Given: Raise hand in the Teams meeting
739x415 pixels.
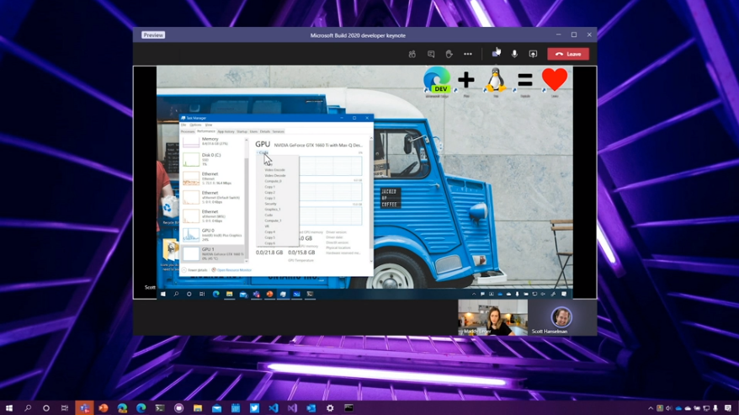Looking at the screenshot, I should coord(449,54).
